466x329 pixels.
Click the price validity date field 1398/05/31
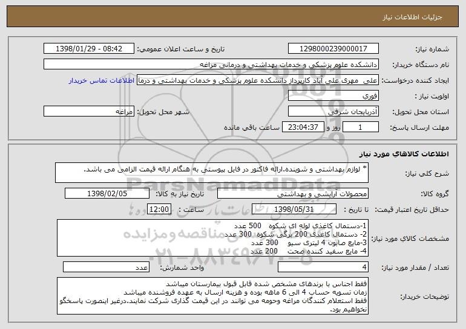[x=294, y=209]
